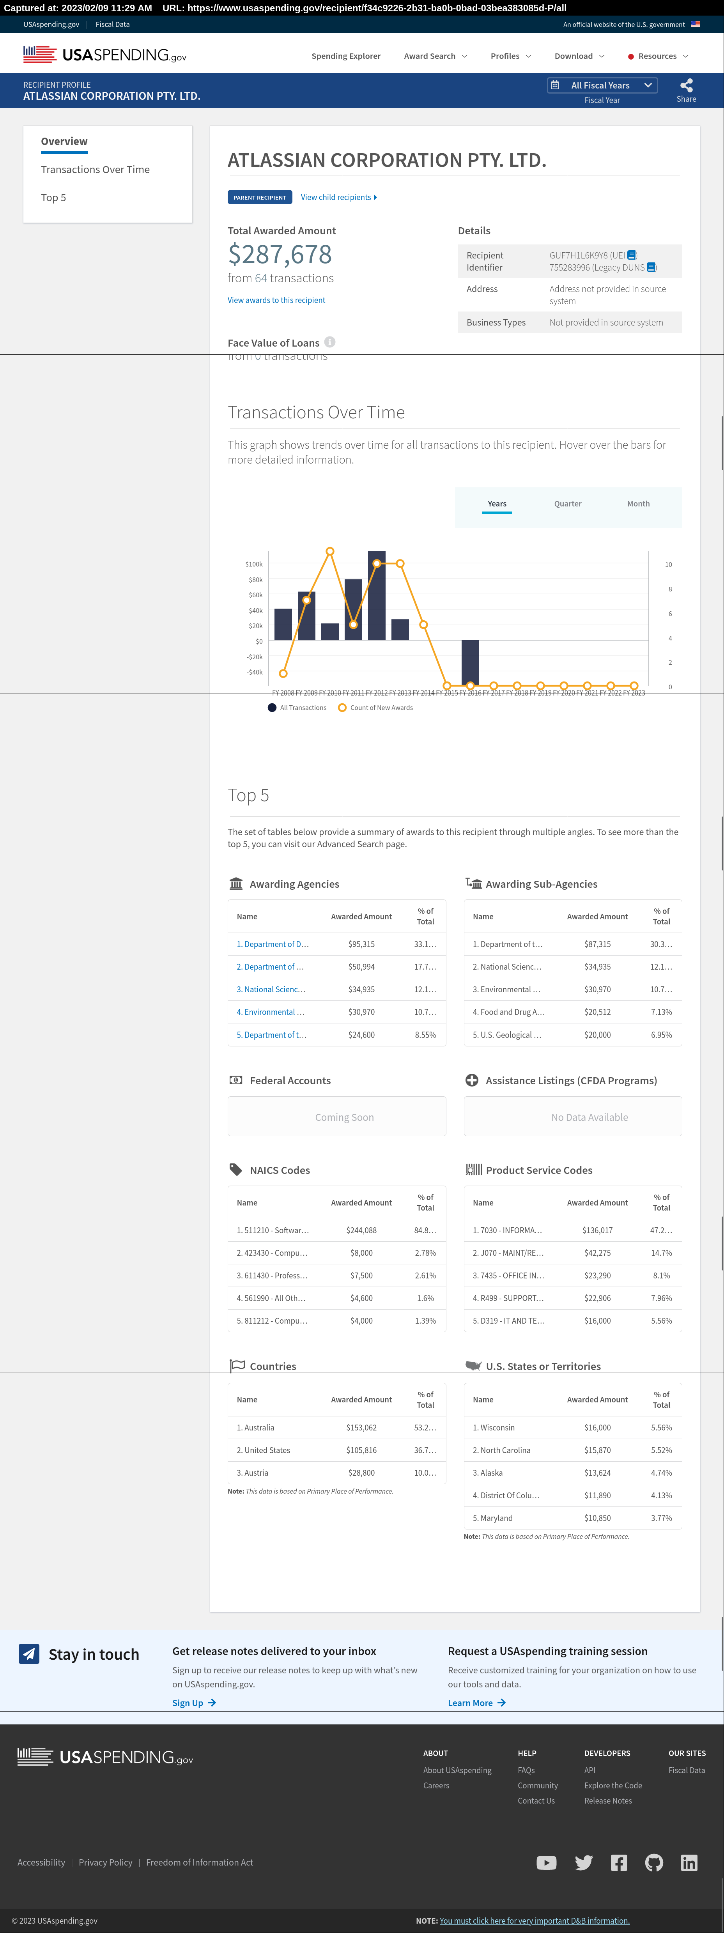Click the YouTube icon in footer
The height and width of the screenshot is (1933, 724).
(546, 1862)
